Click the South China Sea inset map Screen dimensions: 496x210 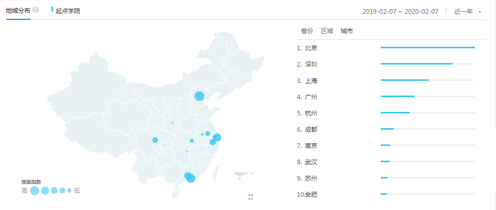pyautogui.click(x=244, y=187)
